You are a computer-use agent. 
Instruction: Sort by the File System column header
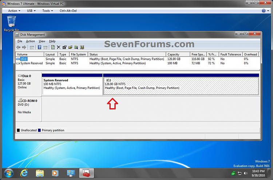pyautogui.click(x=79, y=54)
